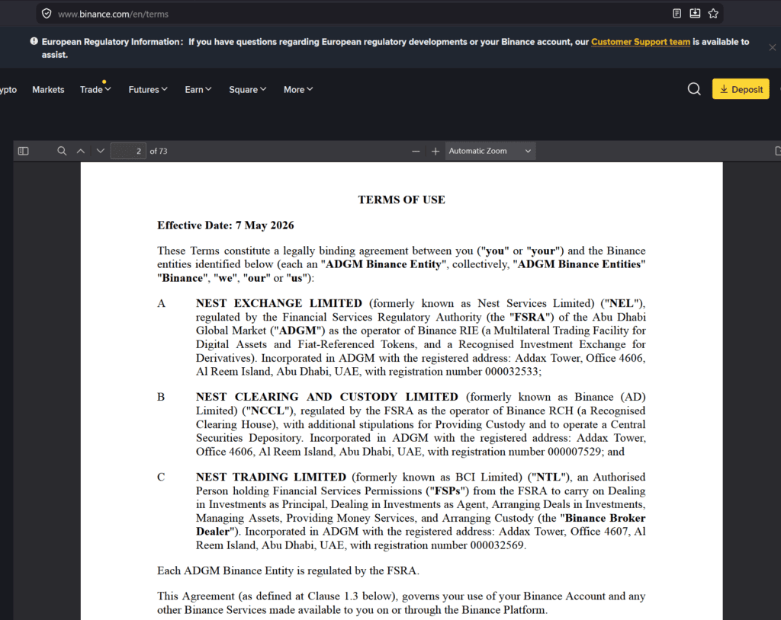Click the PDF page number field

(128, 151)
